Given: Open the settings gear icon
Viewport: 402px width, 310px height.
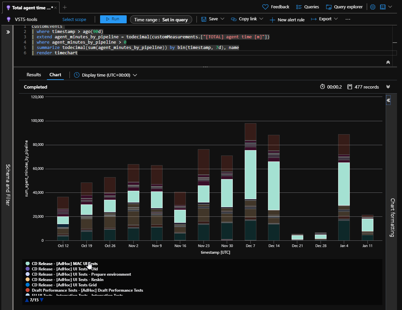Looking at the screenshot, I should coord(373,7).
